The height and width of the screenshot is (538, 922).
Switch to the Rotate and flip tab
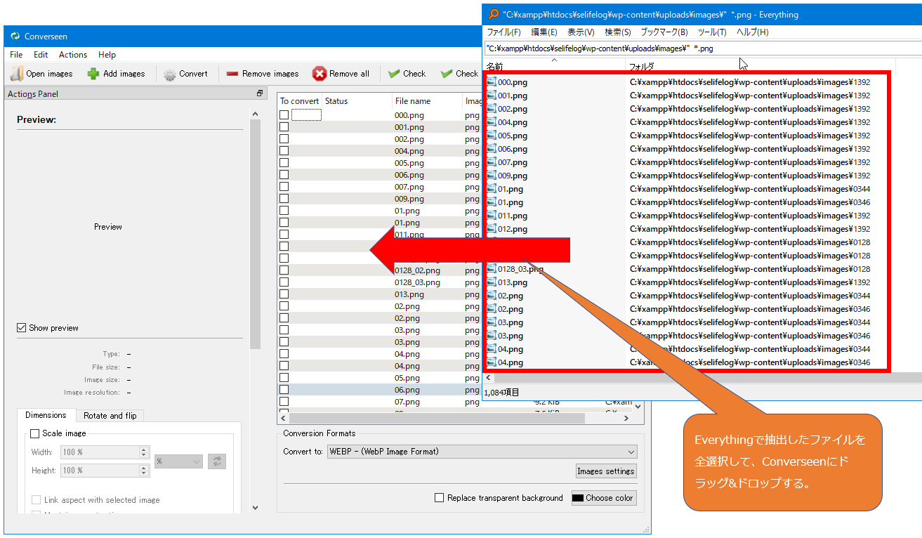(x=110, y=416)
